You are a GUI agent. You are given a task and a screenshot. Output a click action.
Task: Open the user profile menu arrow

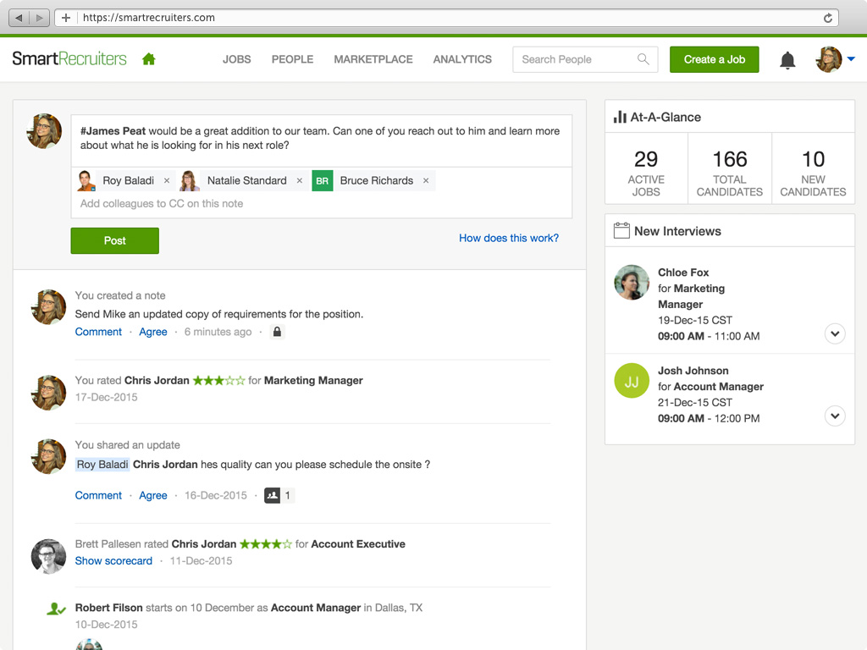[x=851, y=59]
